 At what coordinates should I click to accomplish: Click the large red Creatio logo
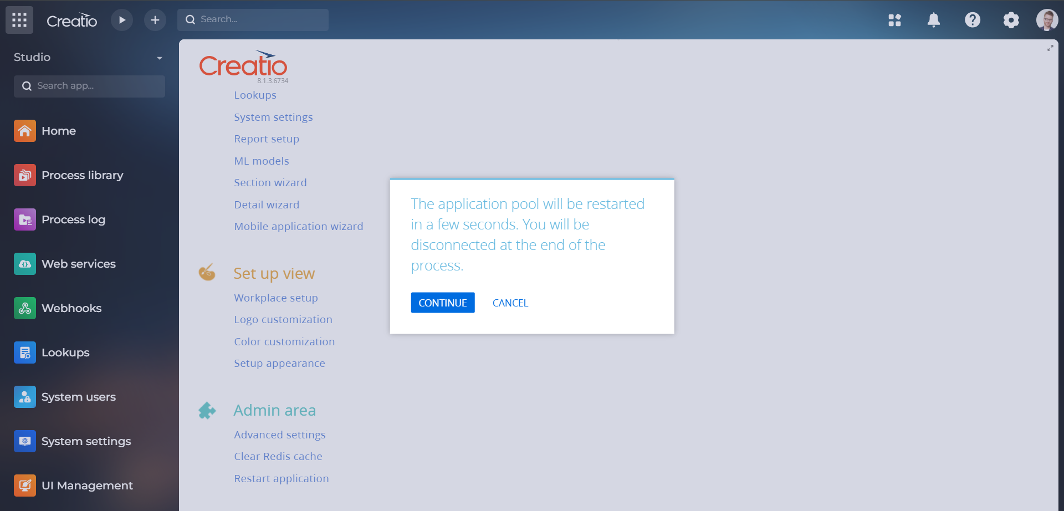pyautogui.click(x=243, y=64)
